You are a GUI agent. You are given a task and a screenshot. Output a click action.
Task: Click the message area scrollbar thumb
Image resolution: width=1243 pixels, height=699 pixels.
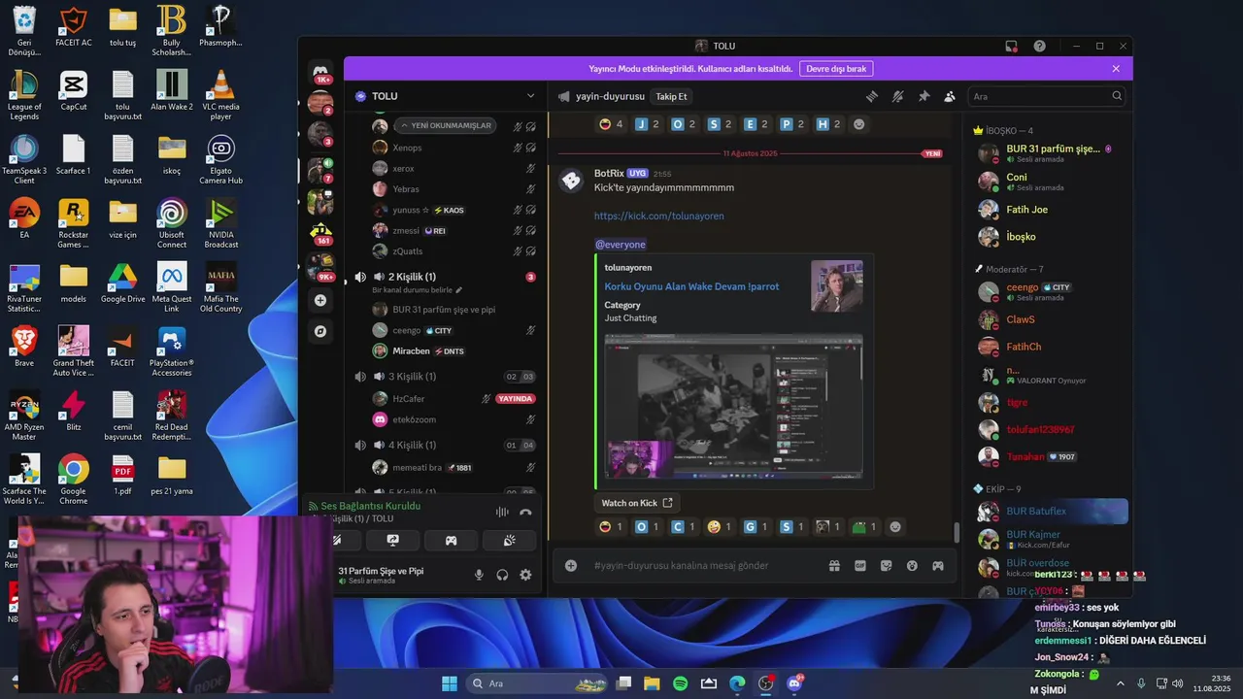(957, 532)
